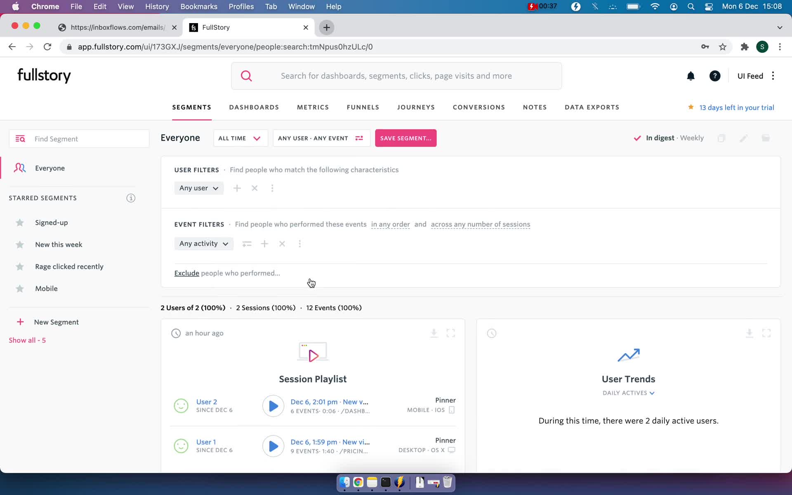
Task: Switch to the METRICS tab
Action: point(313,107)
